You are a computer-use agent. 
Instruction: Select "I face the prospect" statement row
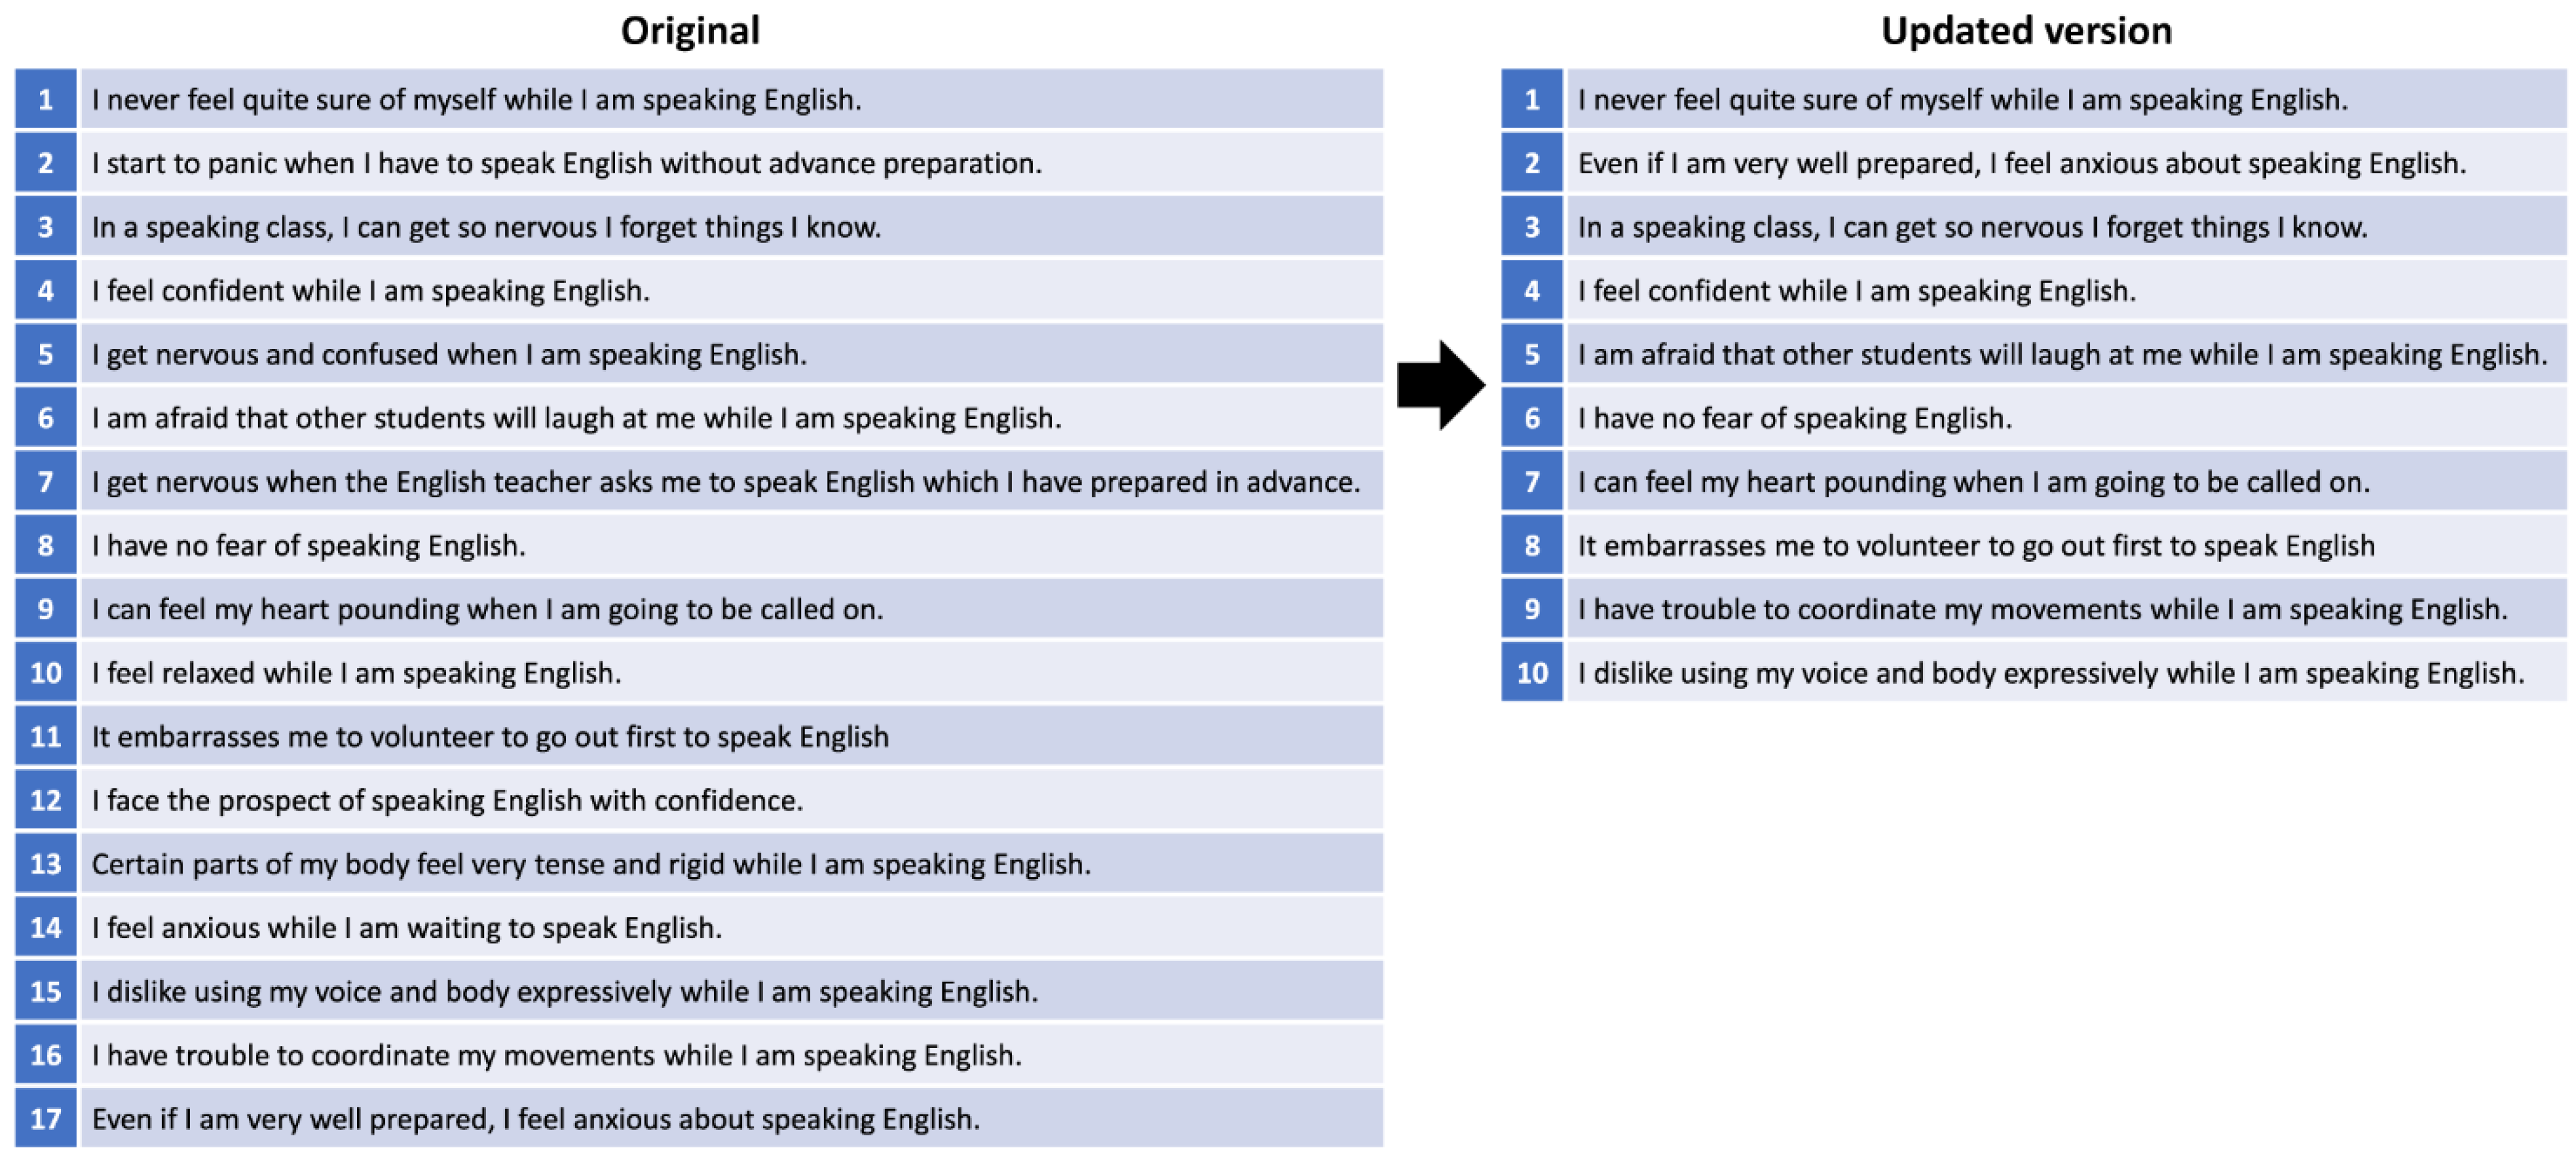447,800
